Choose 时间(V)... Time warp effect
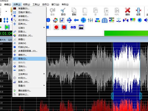This screenshot has width=148, height=111. point(29,78)
